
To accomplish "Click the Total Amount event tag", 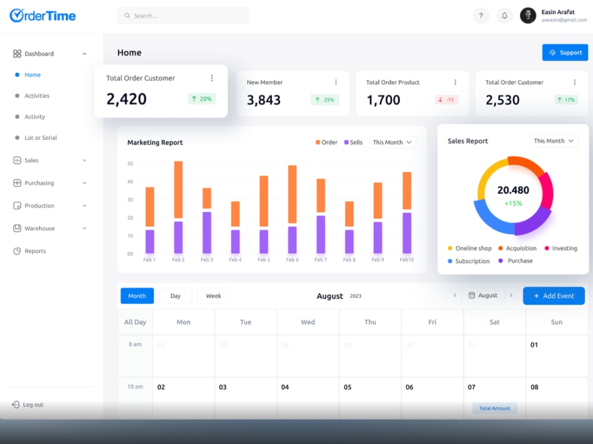I will pyautogui.click(x=495, y=408).
